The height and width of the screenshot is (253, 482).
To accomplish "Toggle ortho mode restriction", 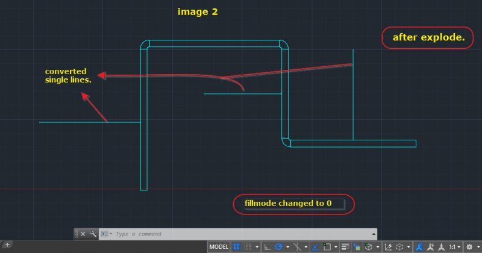I will tap(268, 247).
